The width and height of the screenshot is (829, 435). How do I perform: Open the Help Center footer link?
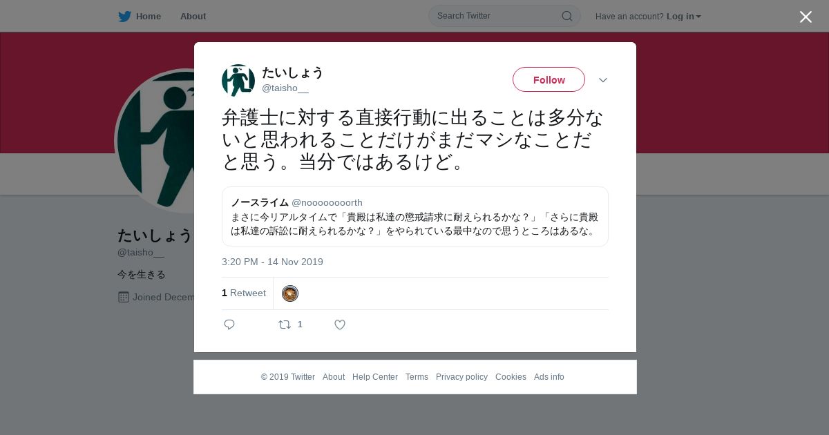coord(375,377)
